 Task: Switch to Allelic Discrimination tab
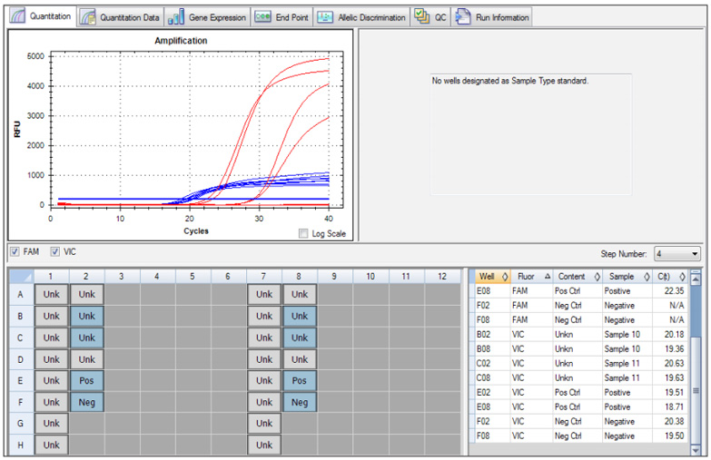point(361,17)
